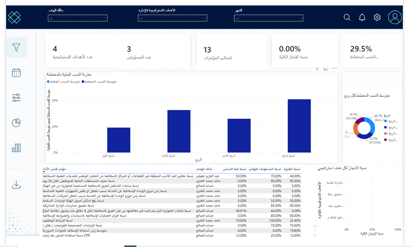Open settings gear in header
Image resolution: width=412 pixels, height=247 pixels.
click(x=377, y=17)
